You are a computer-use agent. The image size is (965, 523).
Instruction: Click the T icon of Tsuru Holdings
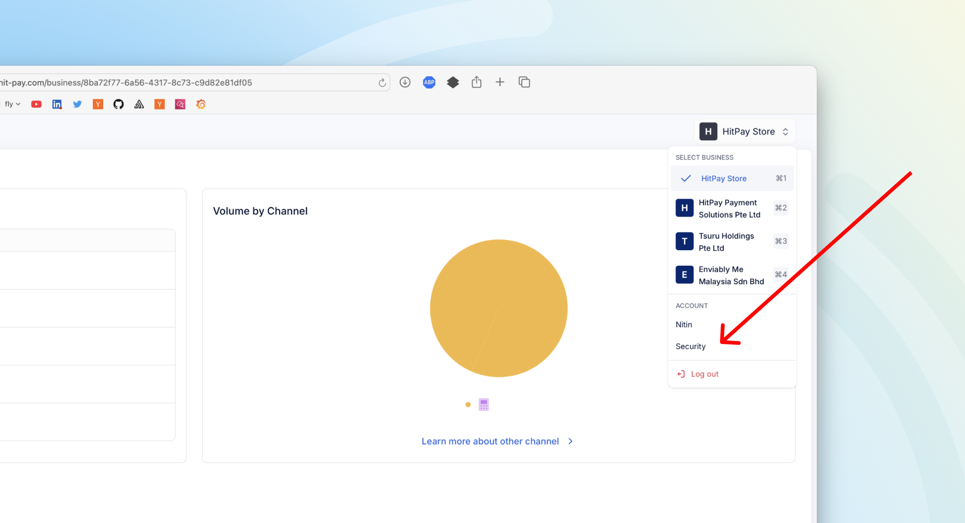pyautogui.click(x=685, y=241)
